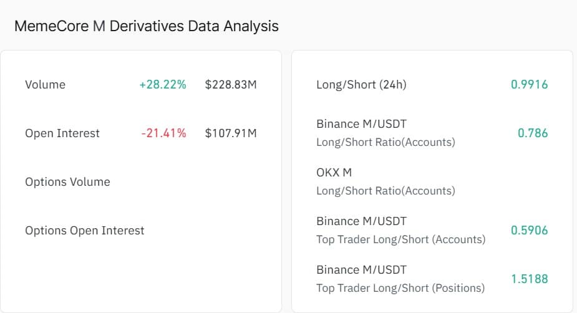Image resolution: width=577 pixels, height=313 pixels.
Task: Click the 0.9916 long/short ratio value
Action: (x=529, y=84)
